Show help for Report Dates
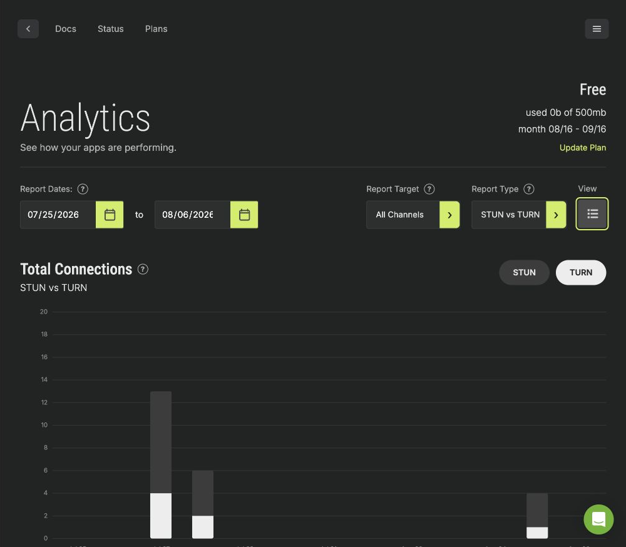Viewport: 626px width, 547px height. click(x=83, y=189)
